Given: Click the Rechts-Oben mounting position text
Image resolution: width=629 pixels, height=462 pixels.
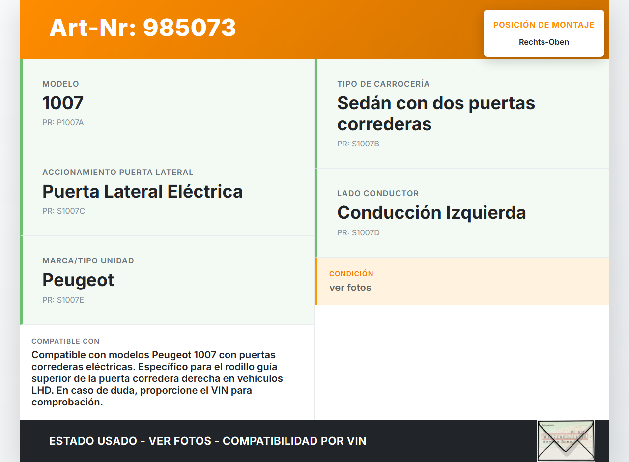Looking at the screenshot, I should coord(543,42).
